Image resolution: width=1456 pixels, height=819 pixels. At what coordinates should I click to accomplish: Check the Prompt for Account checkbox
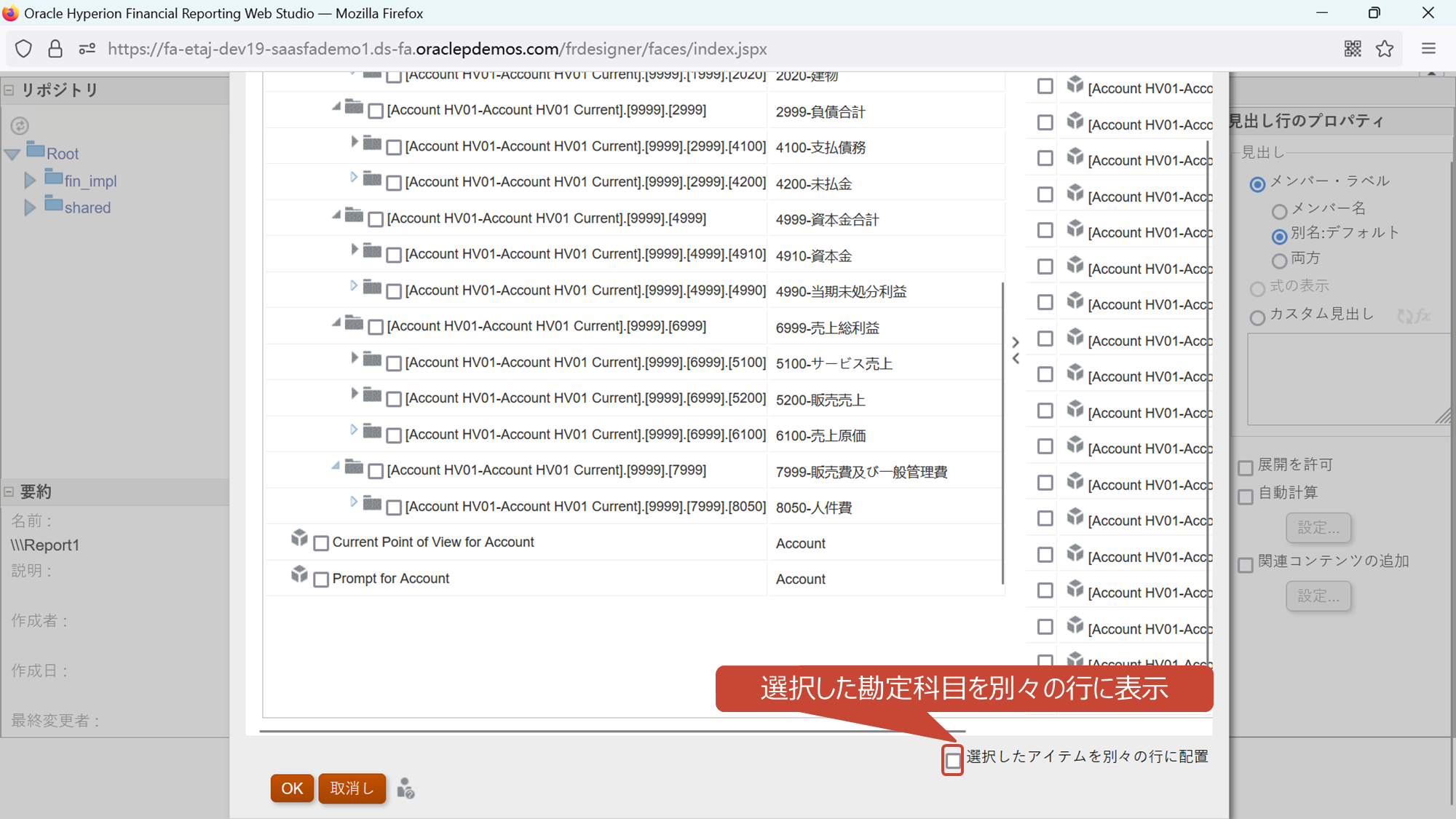321,579
